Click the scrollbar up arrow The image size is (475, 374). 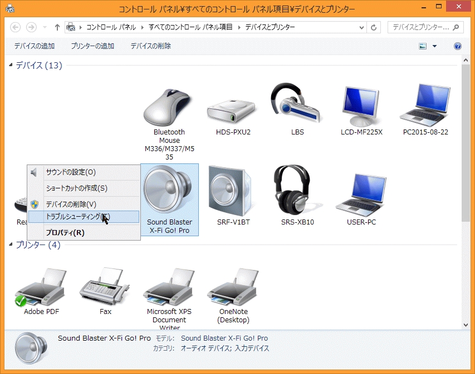pyautogui.click(x=466, y=60)
